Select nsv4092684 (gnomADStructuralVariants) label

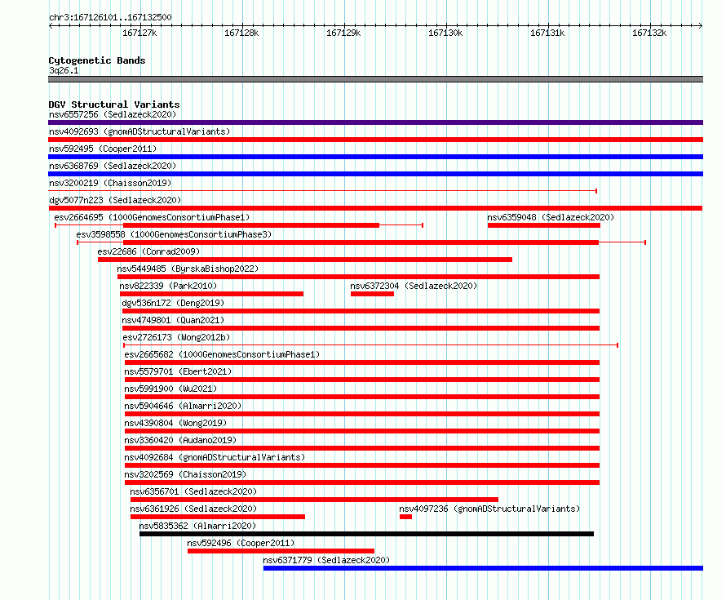click(x=215, y=457)
